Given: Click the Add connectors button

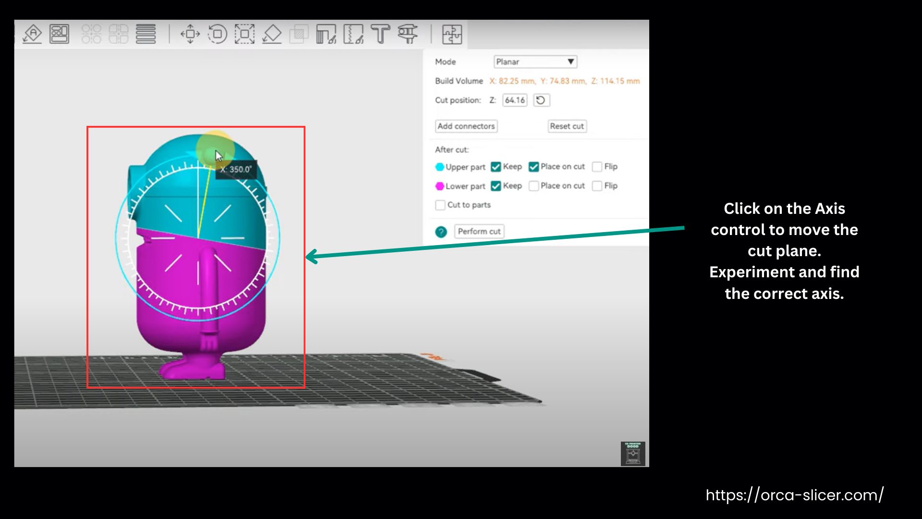Looking at the screenshot, I should [466, 126].
